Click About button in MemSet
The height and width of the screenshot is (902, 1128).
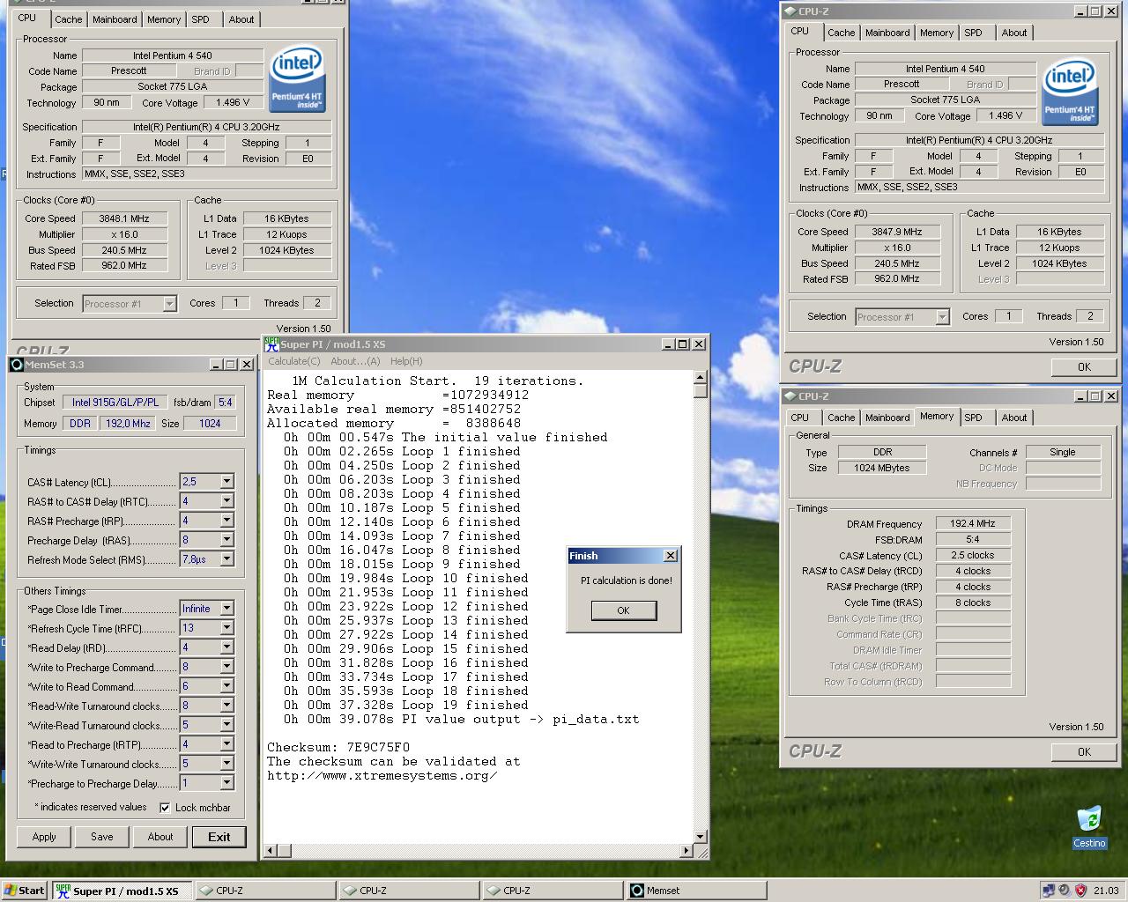(160, 837)
